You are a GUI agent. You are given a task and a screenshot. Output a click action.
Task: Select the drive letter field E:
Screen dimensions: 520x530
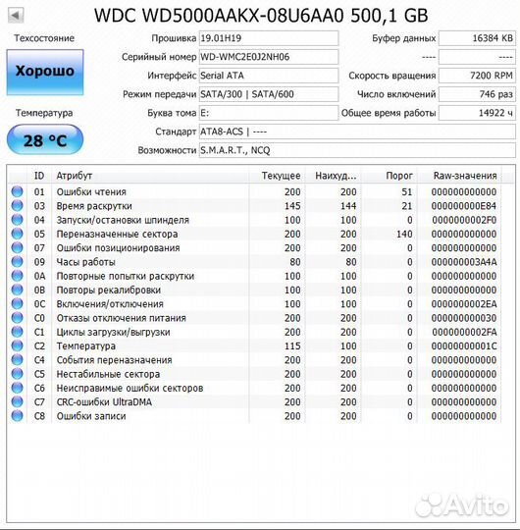269,113
